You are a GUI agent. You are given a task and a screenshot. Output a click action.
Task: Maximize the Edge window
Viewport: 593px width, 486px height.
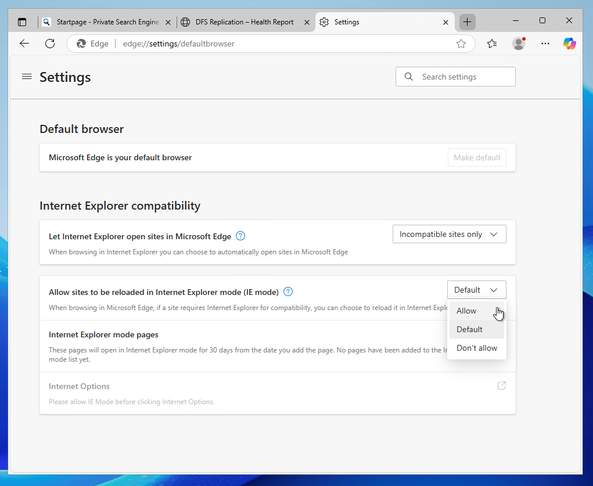click(x=542, y=20)
